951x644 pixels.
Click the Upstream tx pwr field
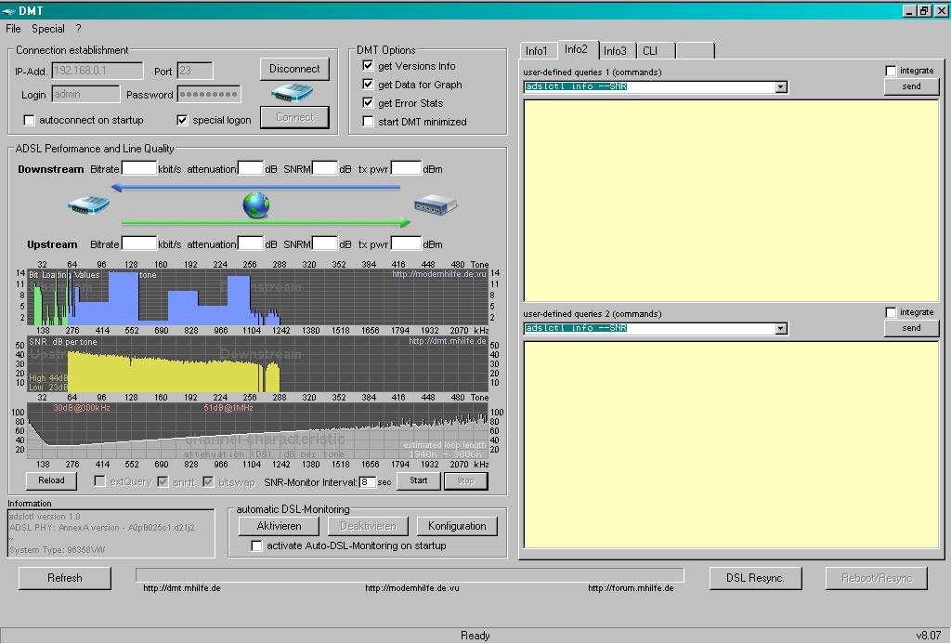pos(407,243)
